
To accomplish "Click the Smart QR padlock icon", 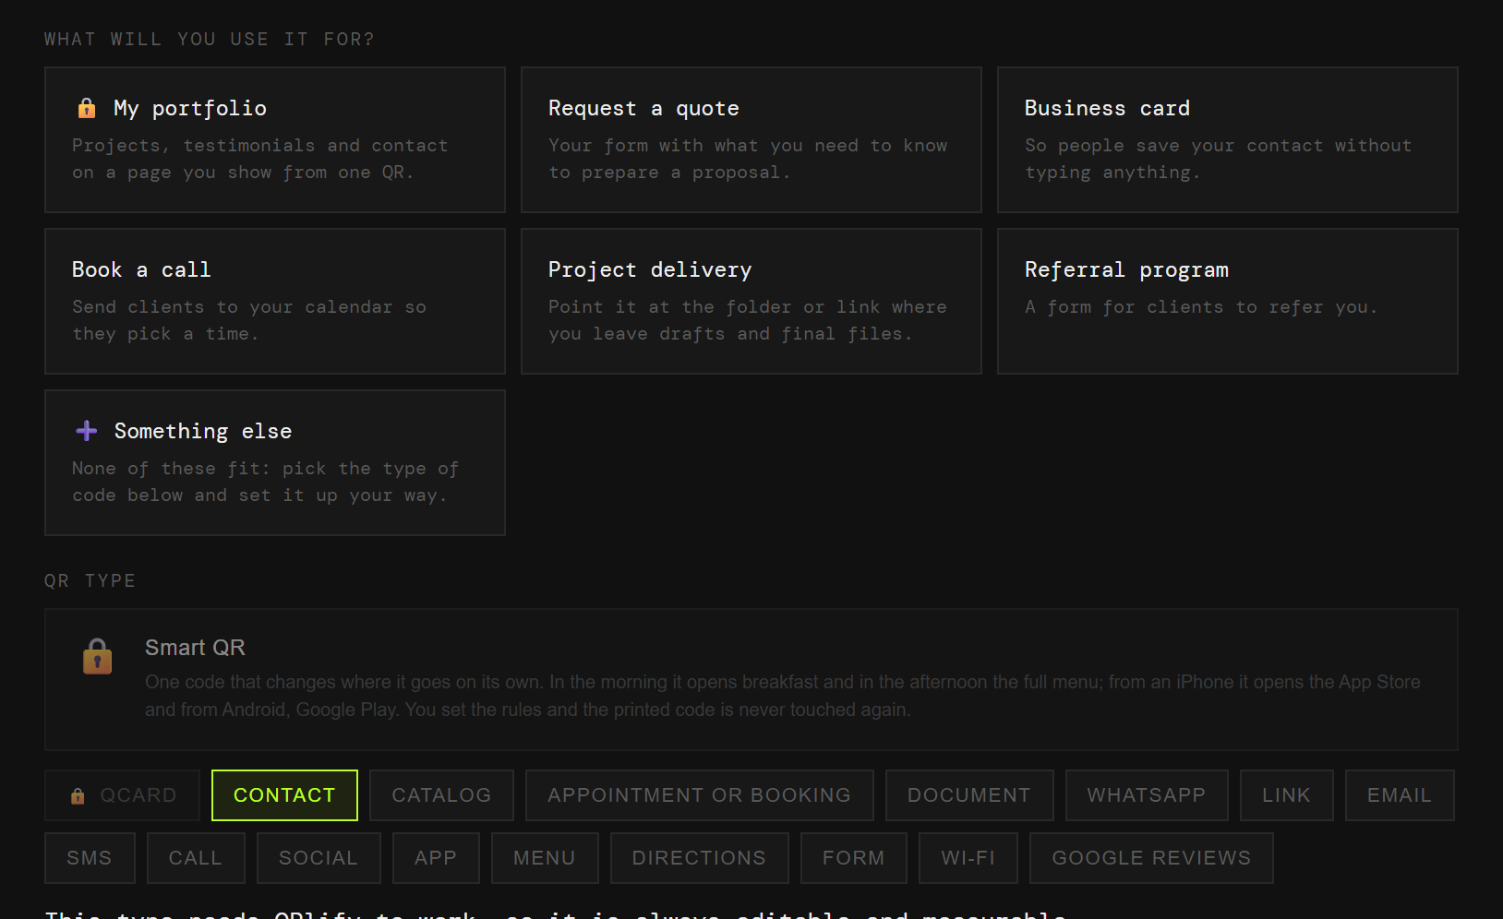I will pos(97,656).
